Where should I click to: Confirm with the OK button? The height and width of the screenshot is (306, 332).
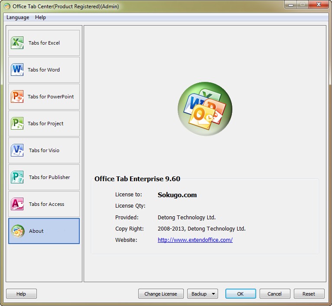click(241, 294)
